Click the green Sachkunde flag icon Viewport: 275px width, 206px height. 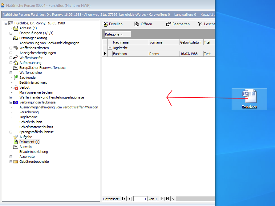pos(16,78)
